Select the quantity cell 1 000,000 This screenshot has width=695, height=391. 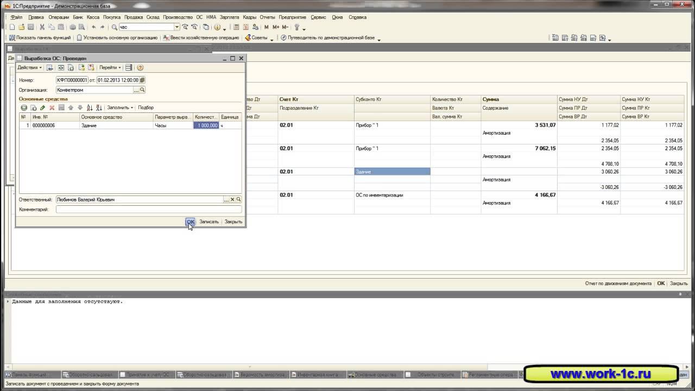[206, 125]
